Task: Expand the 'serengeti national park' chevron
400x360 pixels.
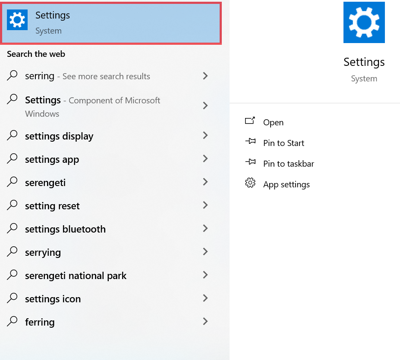Action: tap(205, 275)
